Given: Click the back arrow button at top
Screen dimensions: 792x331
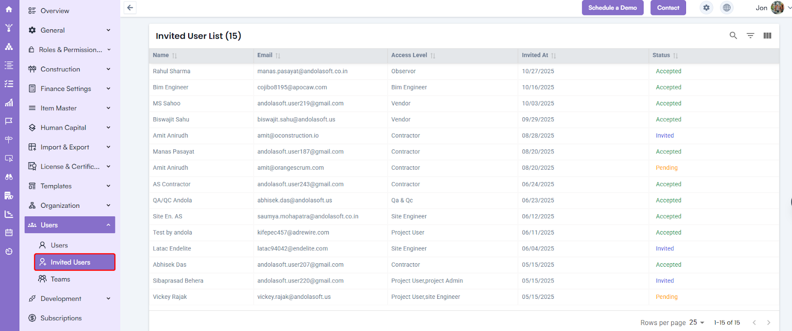Looking at the screenshot, I should coord(130,7).
